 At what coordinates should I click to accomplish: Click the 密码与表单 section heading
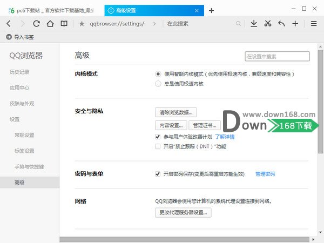tap(89, 174)
